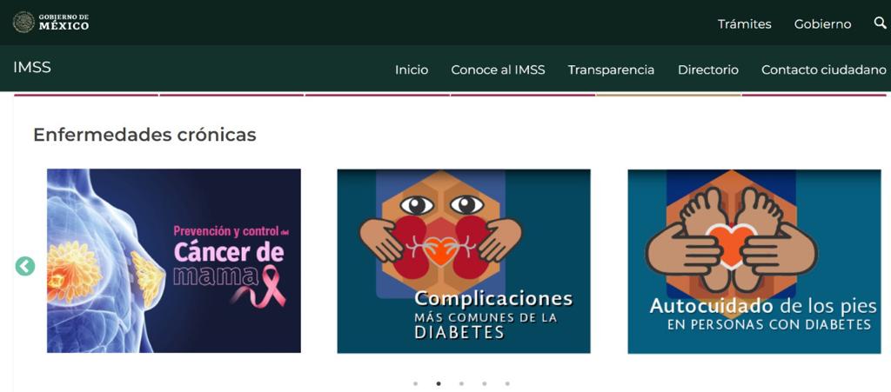Viewport: 891px width, 392px height.
Task: Open the Gobierno menu item
Action: 823,24
